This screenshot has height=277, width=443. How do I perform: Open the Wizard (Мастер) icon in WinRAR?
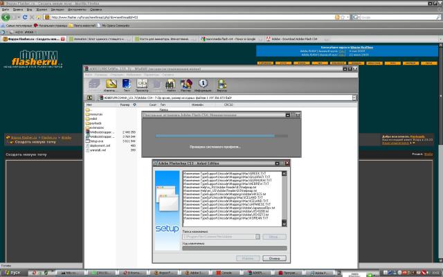tap(186, 84)
